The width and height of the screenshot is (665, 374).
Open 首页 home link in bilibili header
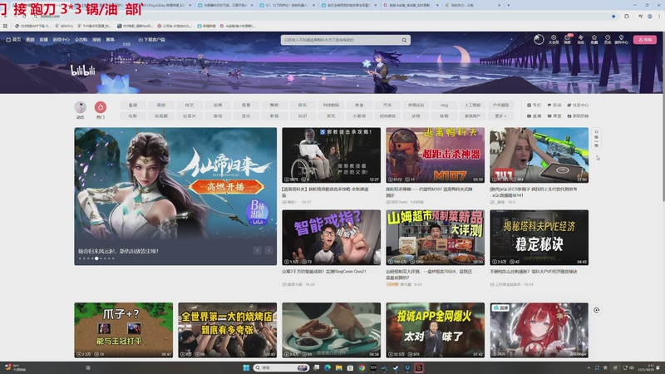click(x=13, y=39)
